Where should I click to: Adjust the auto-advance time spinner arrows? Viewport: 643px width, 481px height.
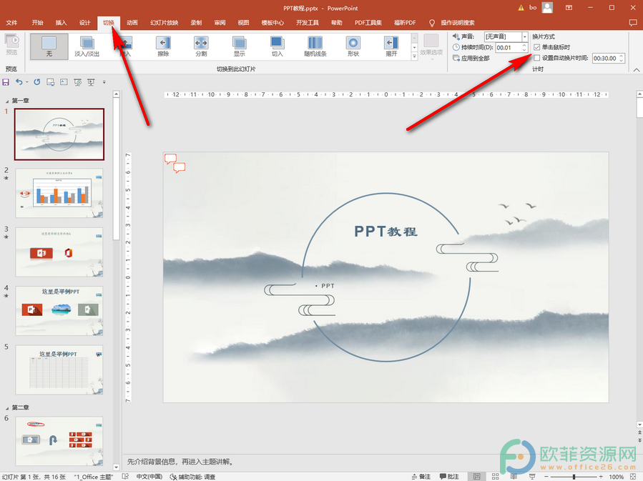coord(622,58)
